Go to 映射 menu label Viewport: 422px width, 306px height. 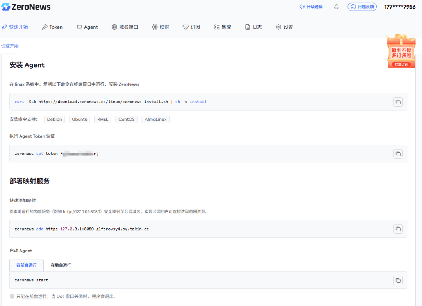coord(165,27)
